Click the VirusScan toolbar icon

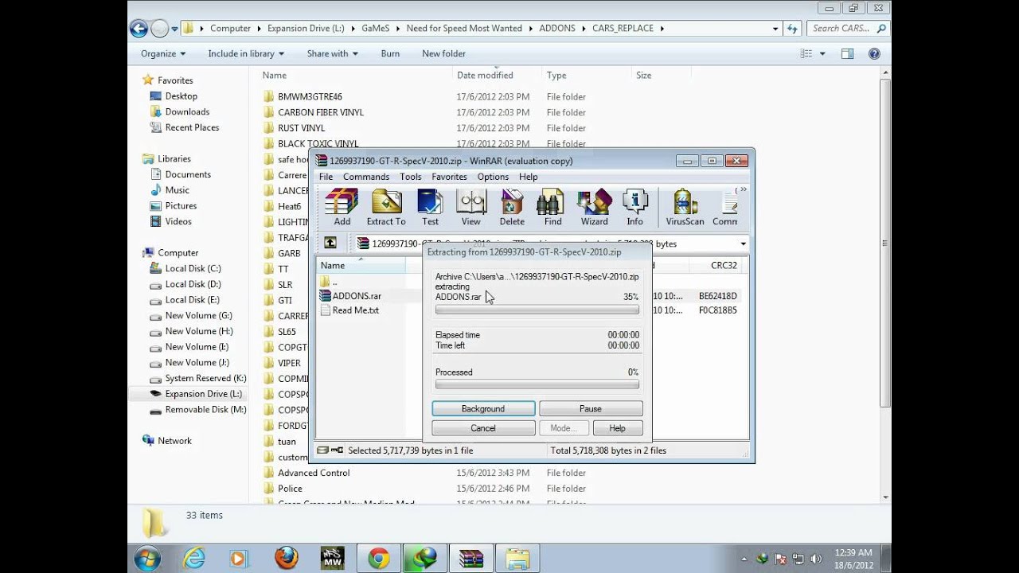[x=685, y=208]
